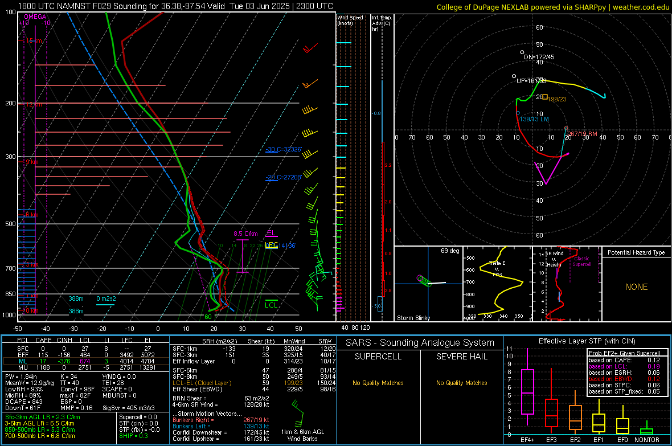Click the DN=172/45 hodograph label
The height and width of the screenshot is (446, 672).
click(539, 57)
